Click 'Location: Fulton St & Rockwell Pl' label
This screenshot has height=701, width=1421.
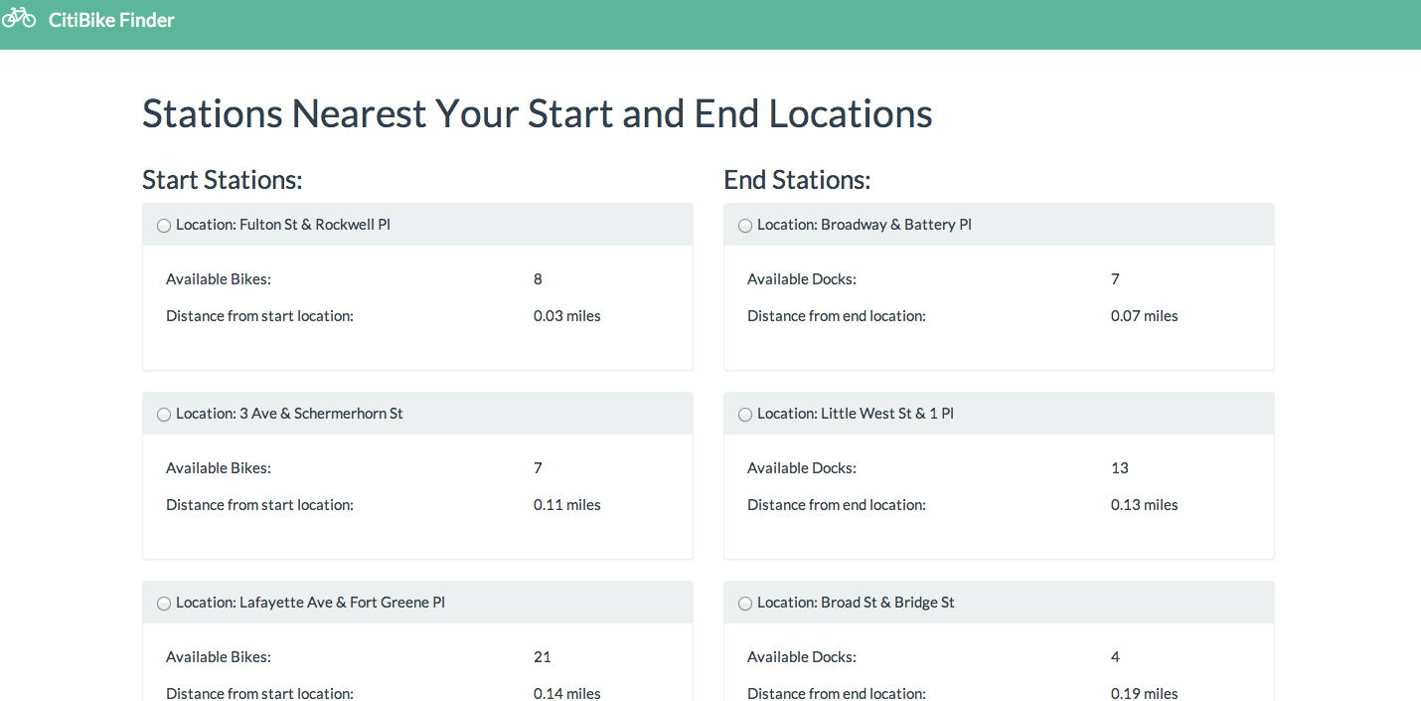pos(283,225)
